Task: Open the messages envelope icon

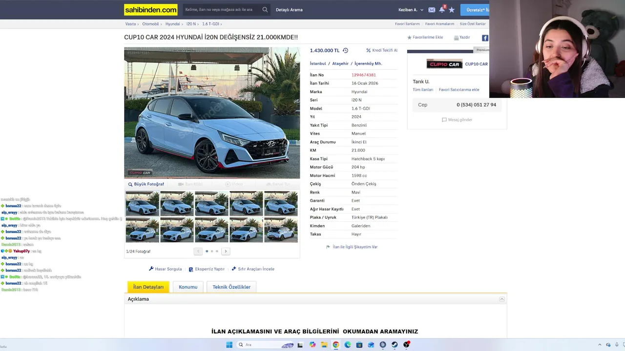Action: [x=432, y=10]
